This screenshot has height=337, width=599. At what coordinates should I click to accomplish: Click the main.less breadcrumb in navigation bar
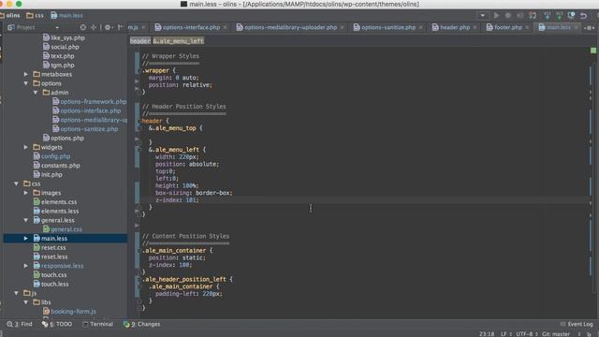[66, 16]
